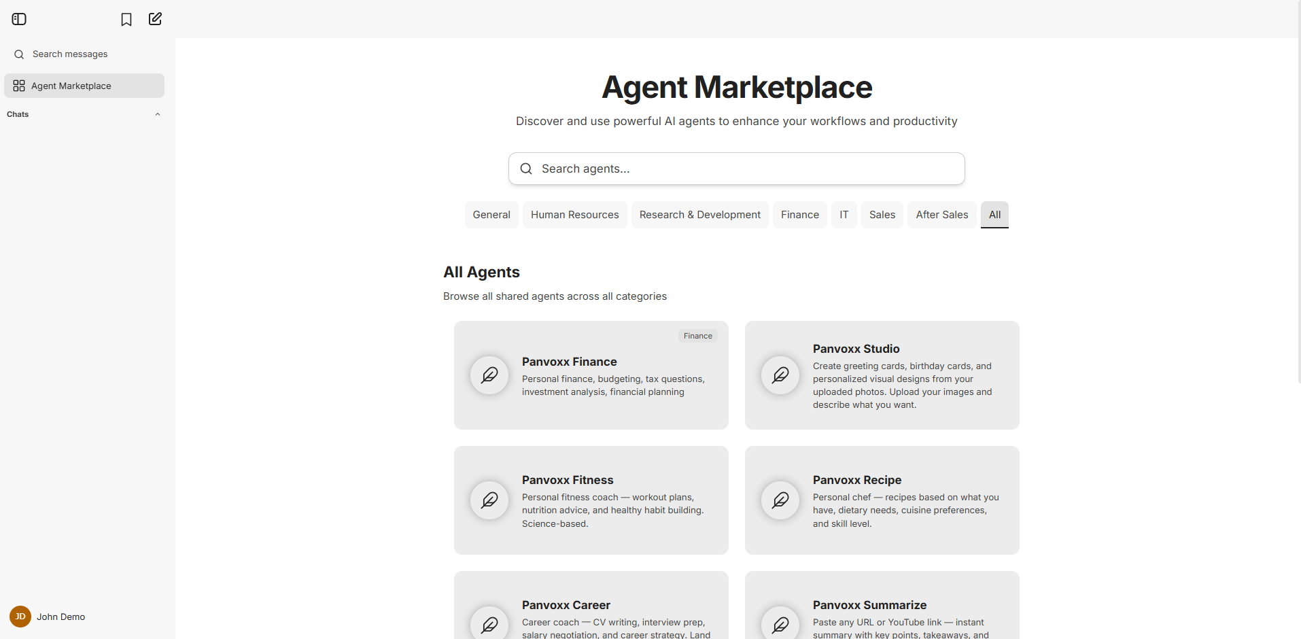
Task: Open the Finance category tab
Action: 800,215
